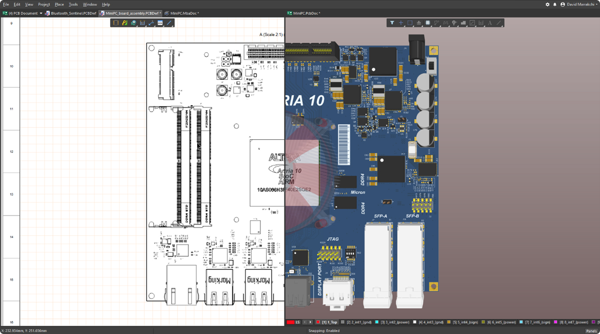This screenshot has width=600, height=334.
Task: Select the place via tool in PCB toolbar
Action: [454, 23]
